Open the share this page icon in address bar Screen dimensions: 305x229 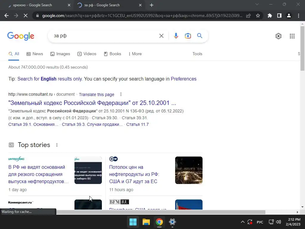tap(248, 16)
